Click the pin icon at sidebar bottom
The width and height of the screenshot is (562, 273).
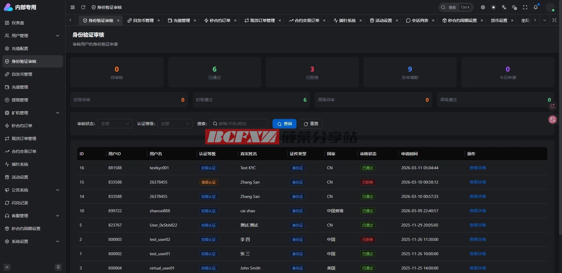pos(58,267)
